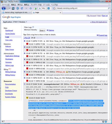The width and height of the screenshot is (112, 124).
Task: Open System Status link
Action: coord(10,97)
